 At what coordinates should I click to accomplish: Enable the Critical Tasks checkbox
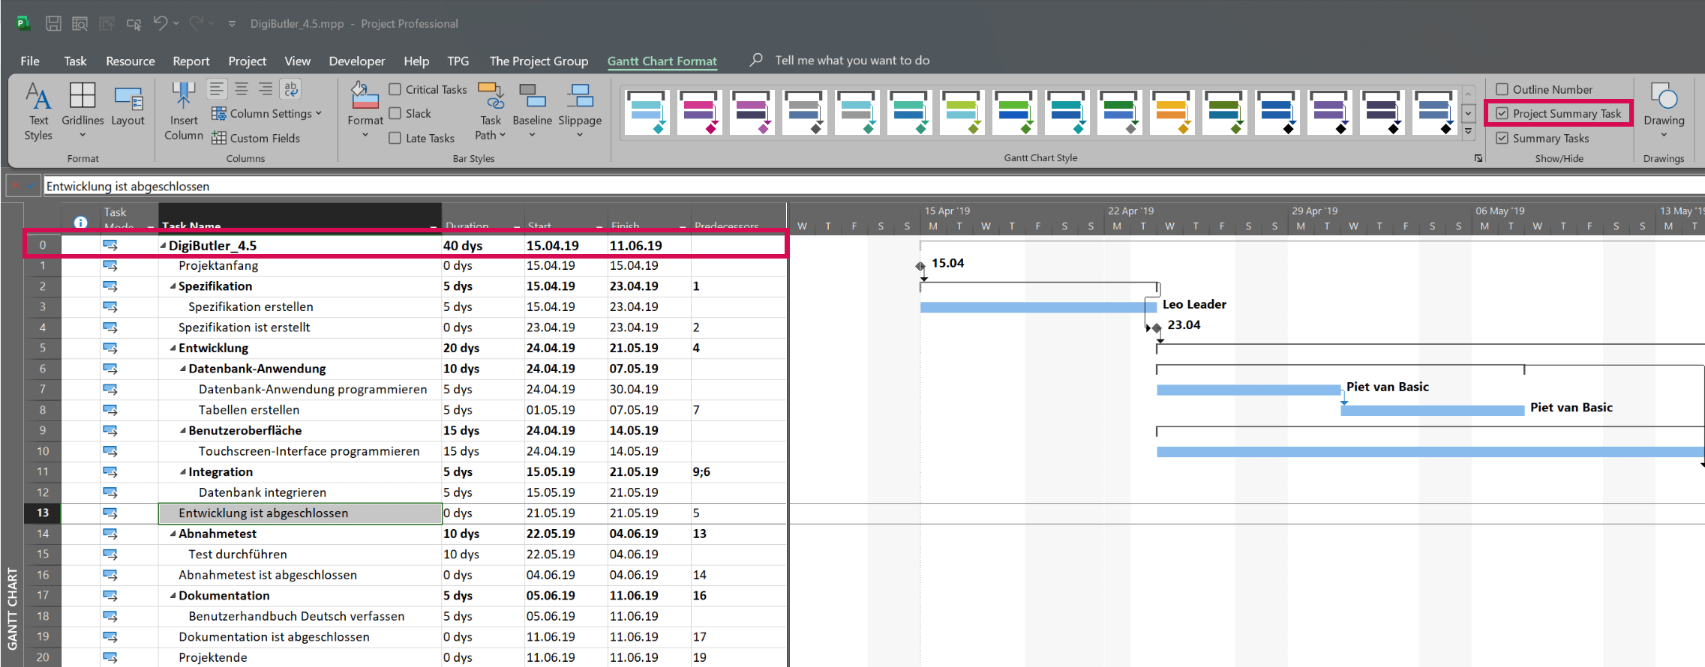point(395,89)
